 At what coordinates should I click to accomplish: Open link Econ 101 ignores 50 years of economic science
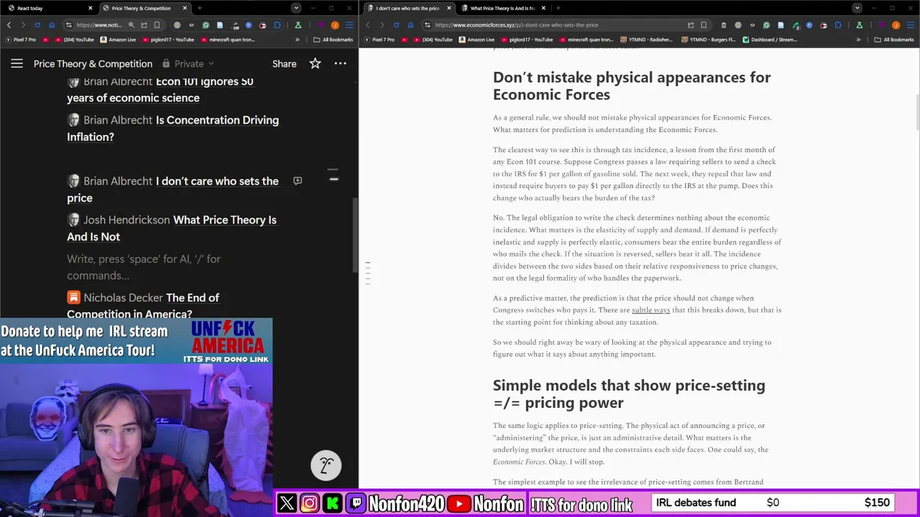(x=160, y=90)
